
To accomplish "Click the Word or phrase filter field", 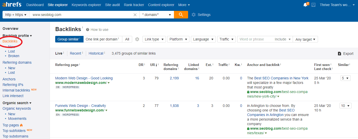I will [x=255, y=39].
